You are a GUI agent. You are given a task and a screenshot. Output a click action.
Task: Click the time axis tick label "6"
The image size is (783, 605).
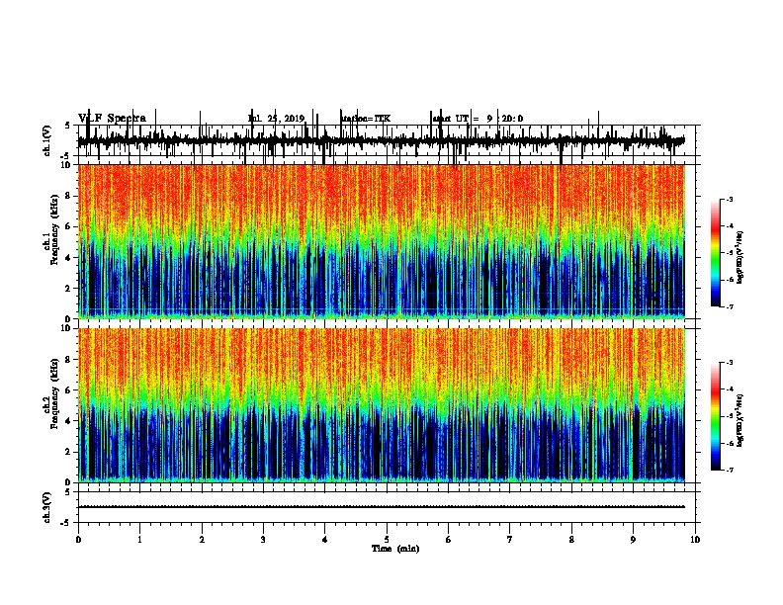[x=449, y=540]
